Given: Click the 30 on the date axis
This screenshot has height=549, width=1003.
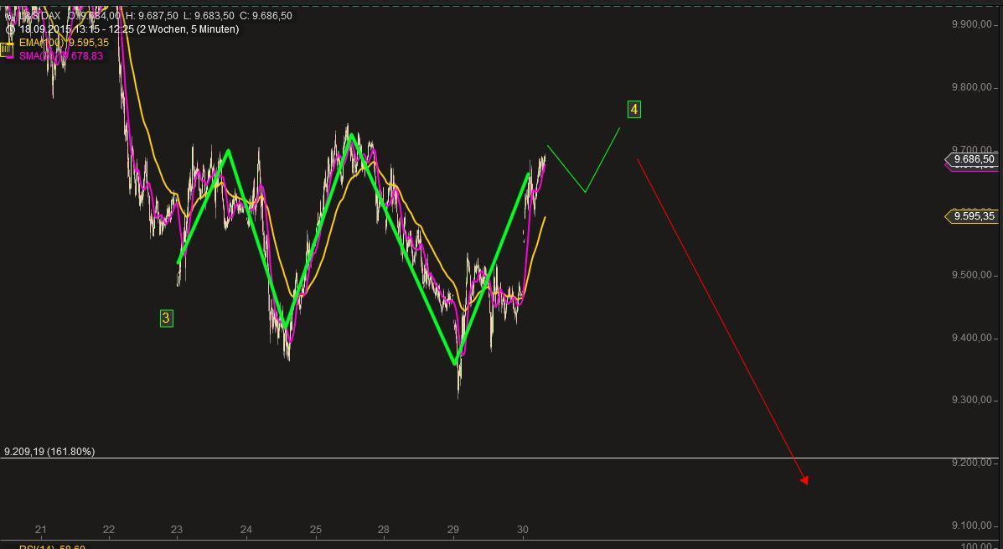Looking at the screenshot, I should tap(522, 530).
